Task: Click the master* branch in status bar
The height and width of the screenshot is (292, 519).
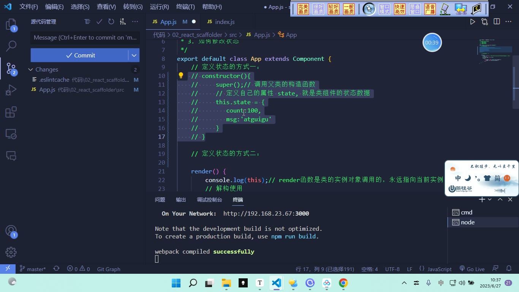Action: 33,269
